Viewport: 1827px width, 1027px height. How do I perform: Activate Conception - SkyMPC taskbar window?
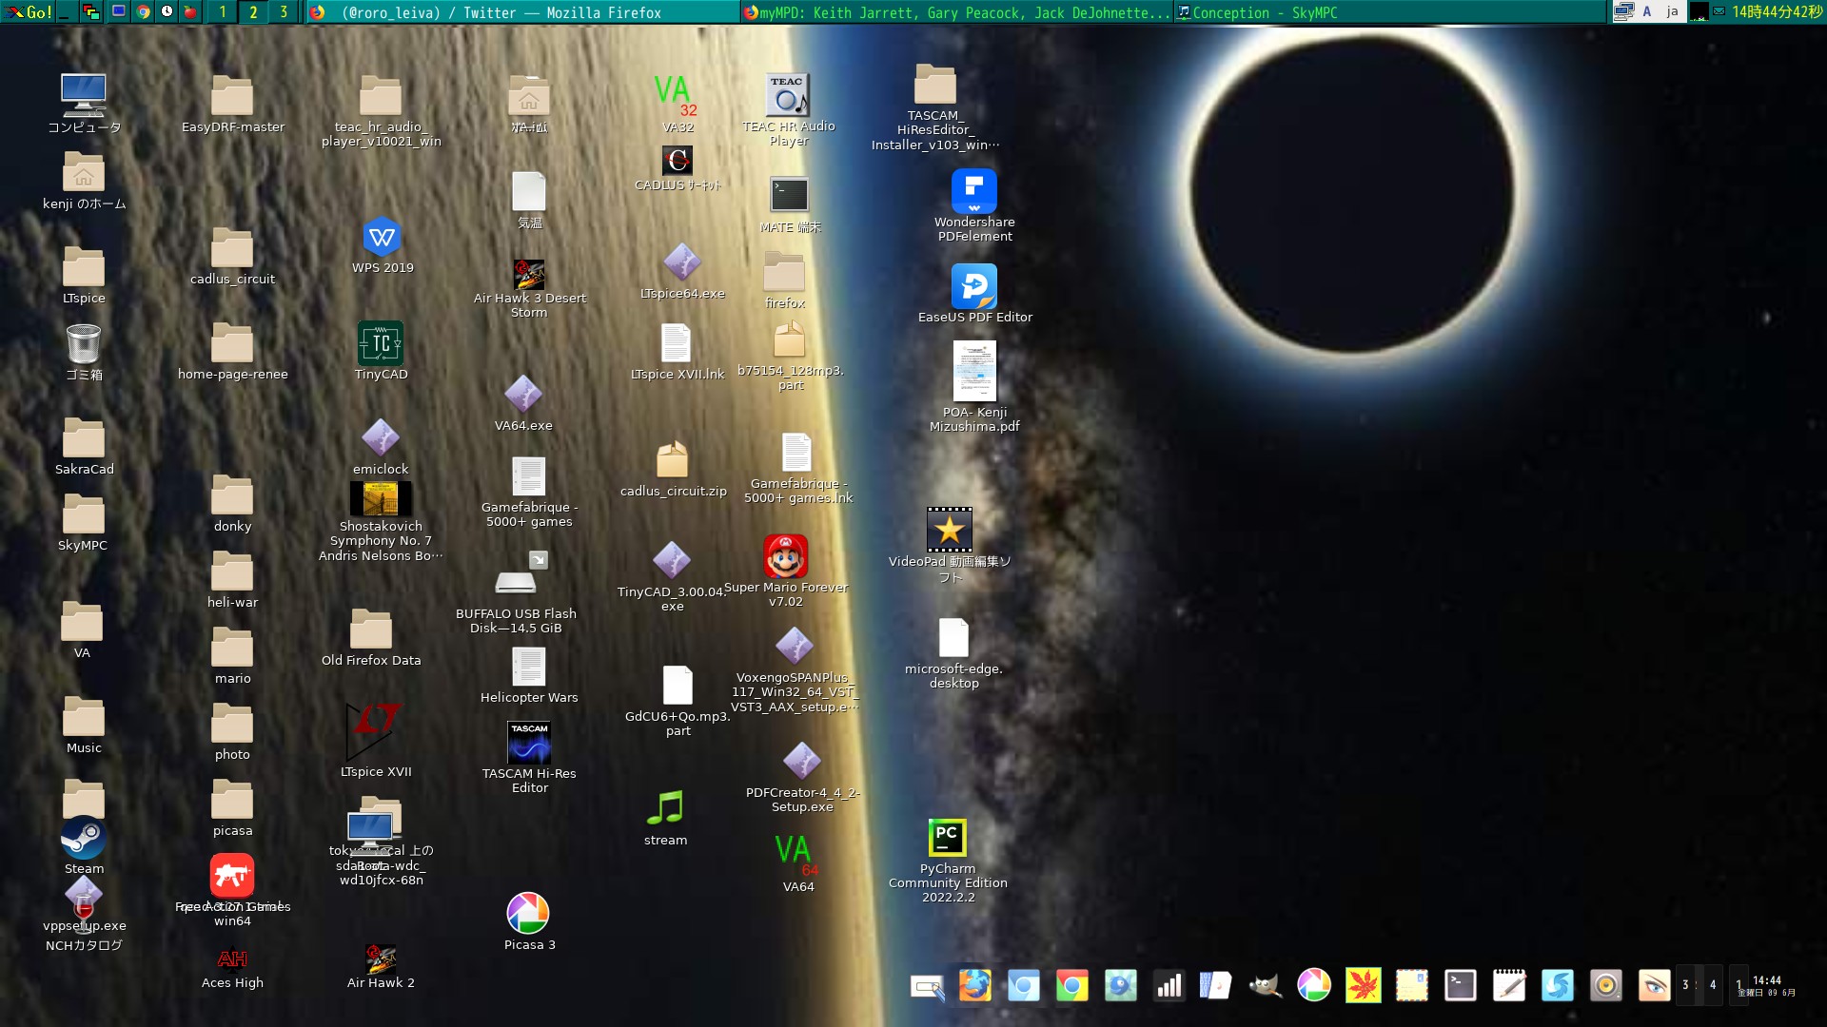[1266, 12]
